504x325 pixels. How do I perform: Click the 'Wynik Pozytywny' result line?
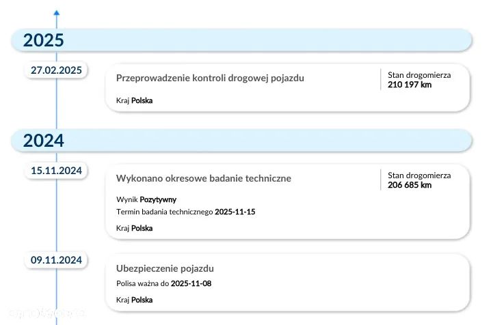146,199
